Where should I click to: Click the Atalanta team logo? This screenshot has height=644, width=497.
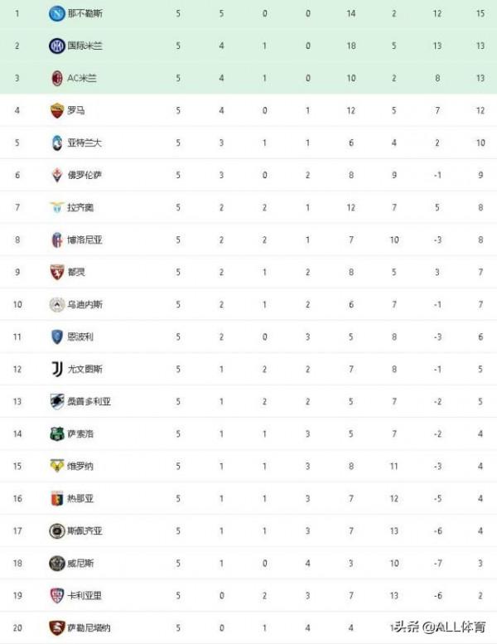click(x=56, y=143)
